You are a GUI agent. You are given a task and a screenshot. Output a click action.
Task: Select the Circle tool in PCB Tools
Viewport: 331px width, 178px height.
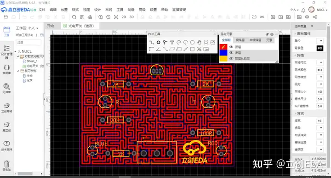[192, 42]
